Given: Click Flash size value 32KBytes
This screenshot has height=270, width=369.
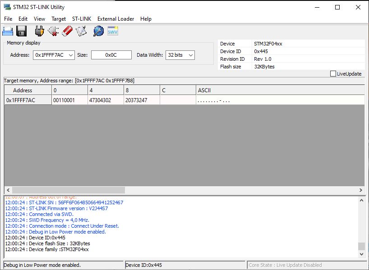Looking at the screenshot, I should (264, 67).
